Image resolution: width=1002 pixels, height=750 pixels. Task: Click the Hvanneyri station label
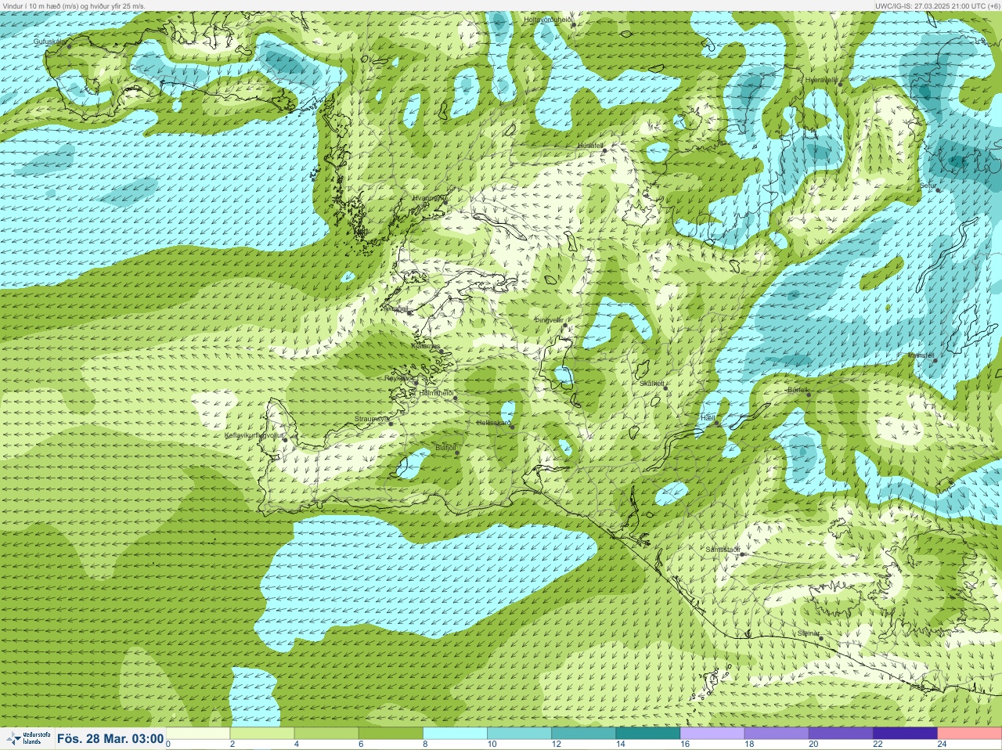[x=428, y=198]
